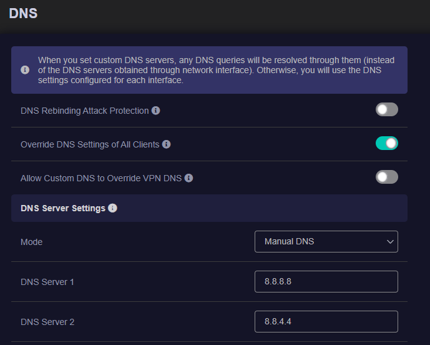This screenshot has height=345, width=430.
Task: Click the DNS page title
Action: tap(23, 13)
